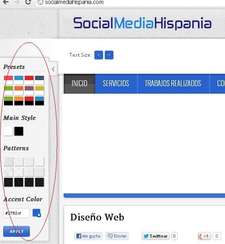Click the Facebook Me gusta button
This screenshot has height=244, width=225.
coord(88,236)
